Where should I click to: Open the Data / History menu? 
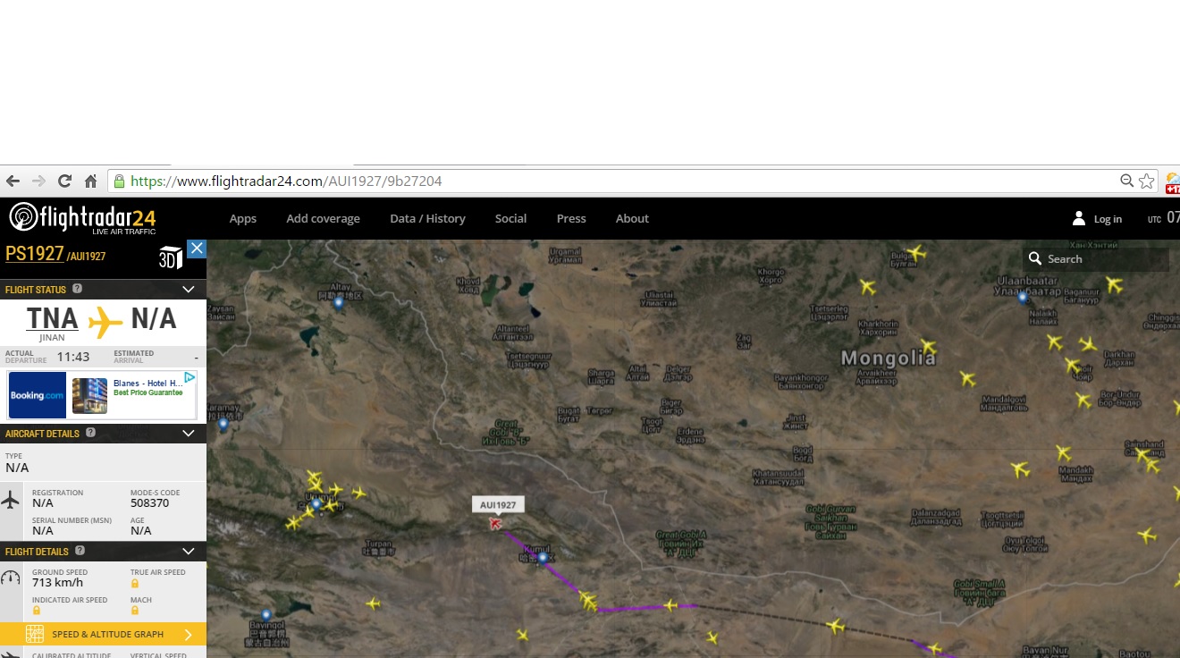click(x=427, y=218)
